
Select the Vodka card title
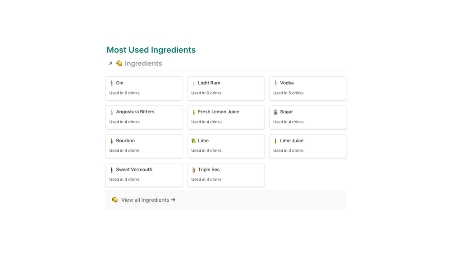point(287,83)
